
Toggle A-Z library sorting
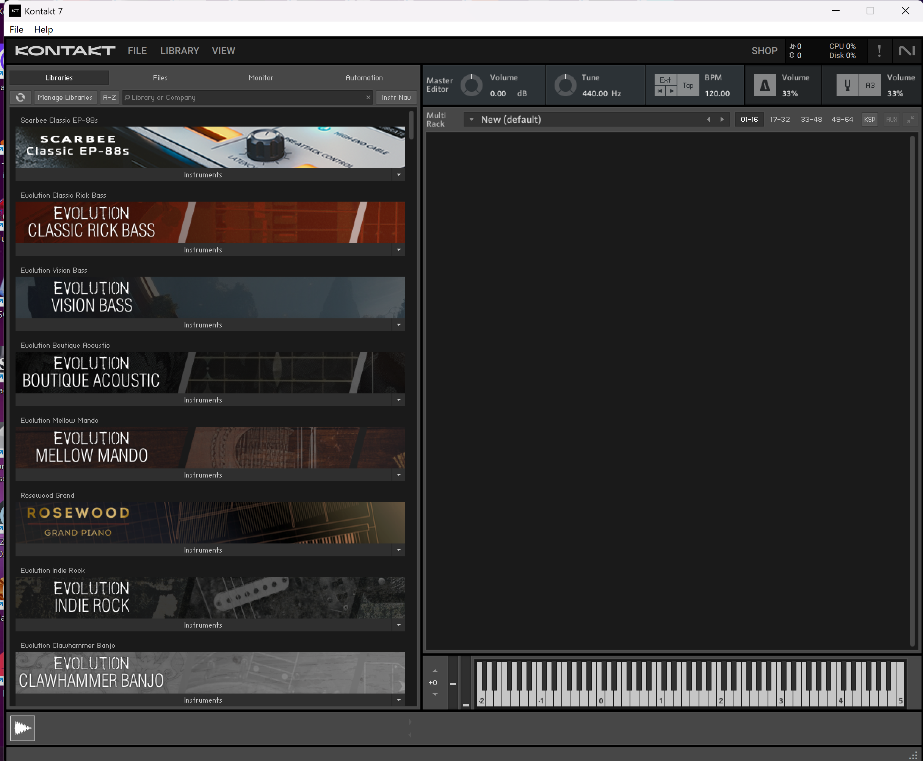click(109, 97)
